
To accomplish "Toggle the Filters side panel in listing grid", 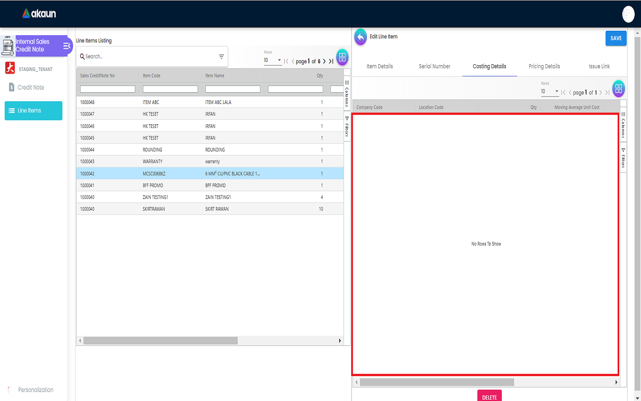I will [347, 127].
